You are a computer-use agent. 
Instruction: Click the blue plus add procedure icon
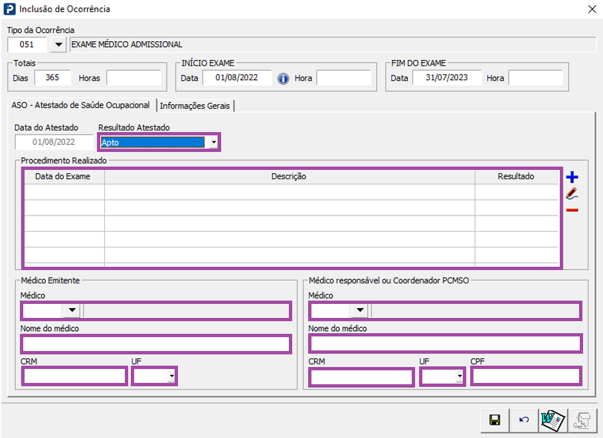tap(572, 177)
